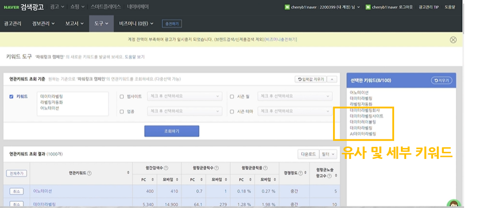The image size is (485, 208).
Task: Open the chat helper icon at bottom right
Action: [x=454, y=203]
